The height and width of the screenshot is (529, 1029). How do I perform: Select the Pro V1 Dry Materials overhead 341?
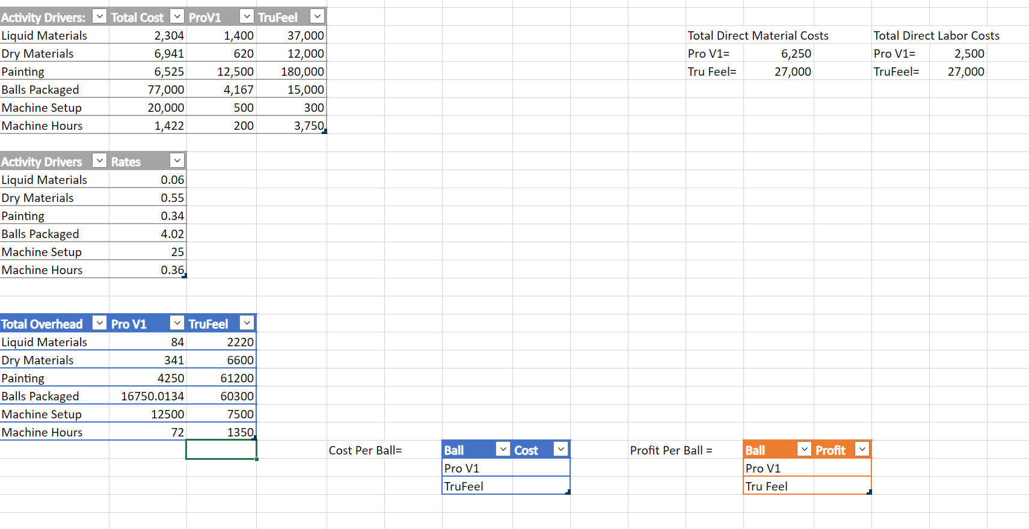148,360
